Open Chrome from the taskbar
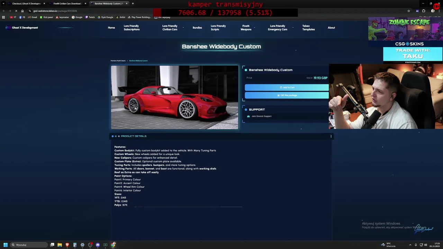 coord(113,245)
